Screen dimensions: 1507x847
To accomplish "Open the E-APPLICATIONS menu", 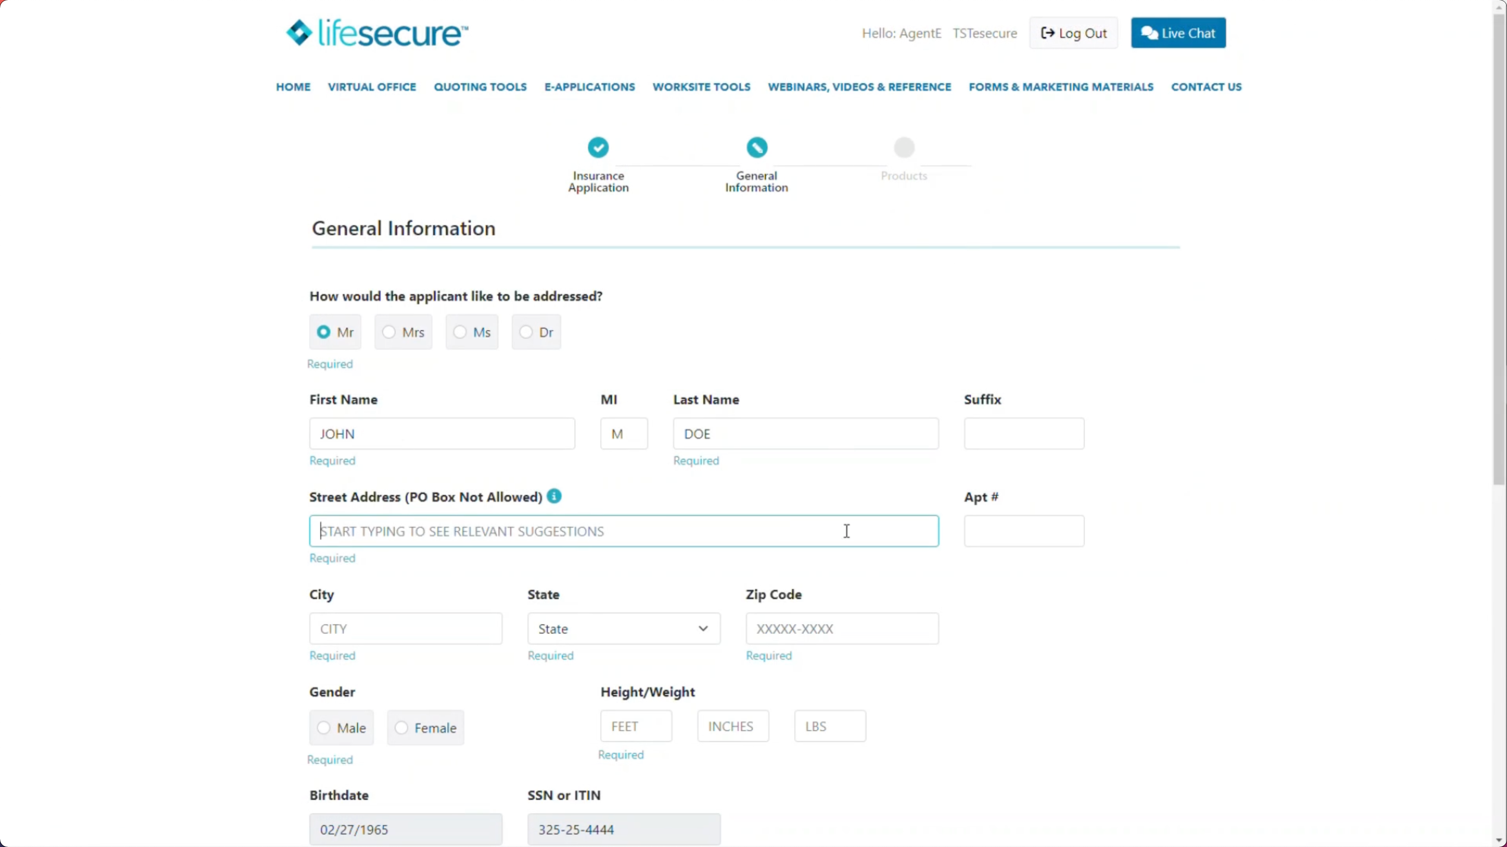I will [589, 87].
